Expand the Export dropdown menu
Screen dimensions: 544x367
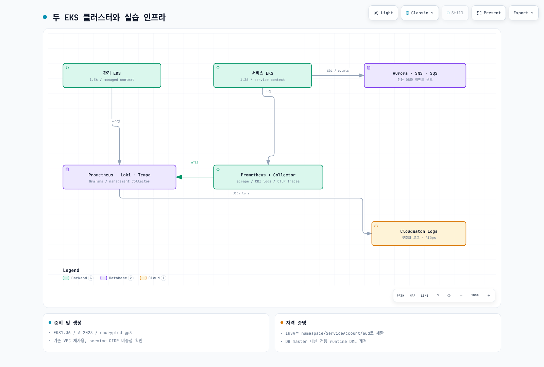(x=523, y=13)
